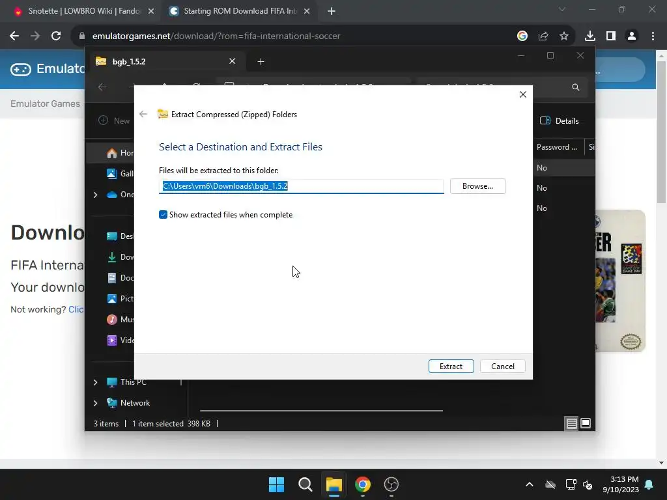Select This PC in sidebar
This screenshot has width=667, height=500.
(127, 382)
